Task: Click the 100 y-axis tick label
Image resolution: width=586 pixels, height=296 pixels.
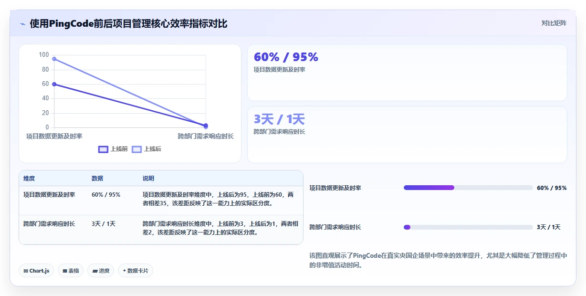Action: [x=44, y=55]
